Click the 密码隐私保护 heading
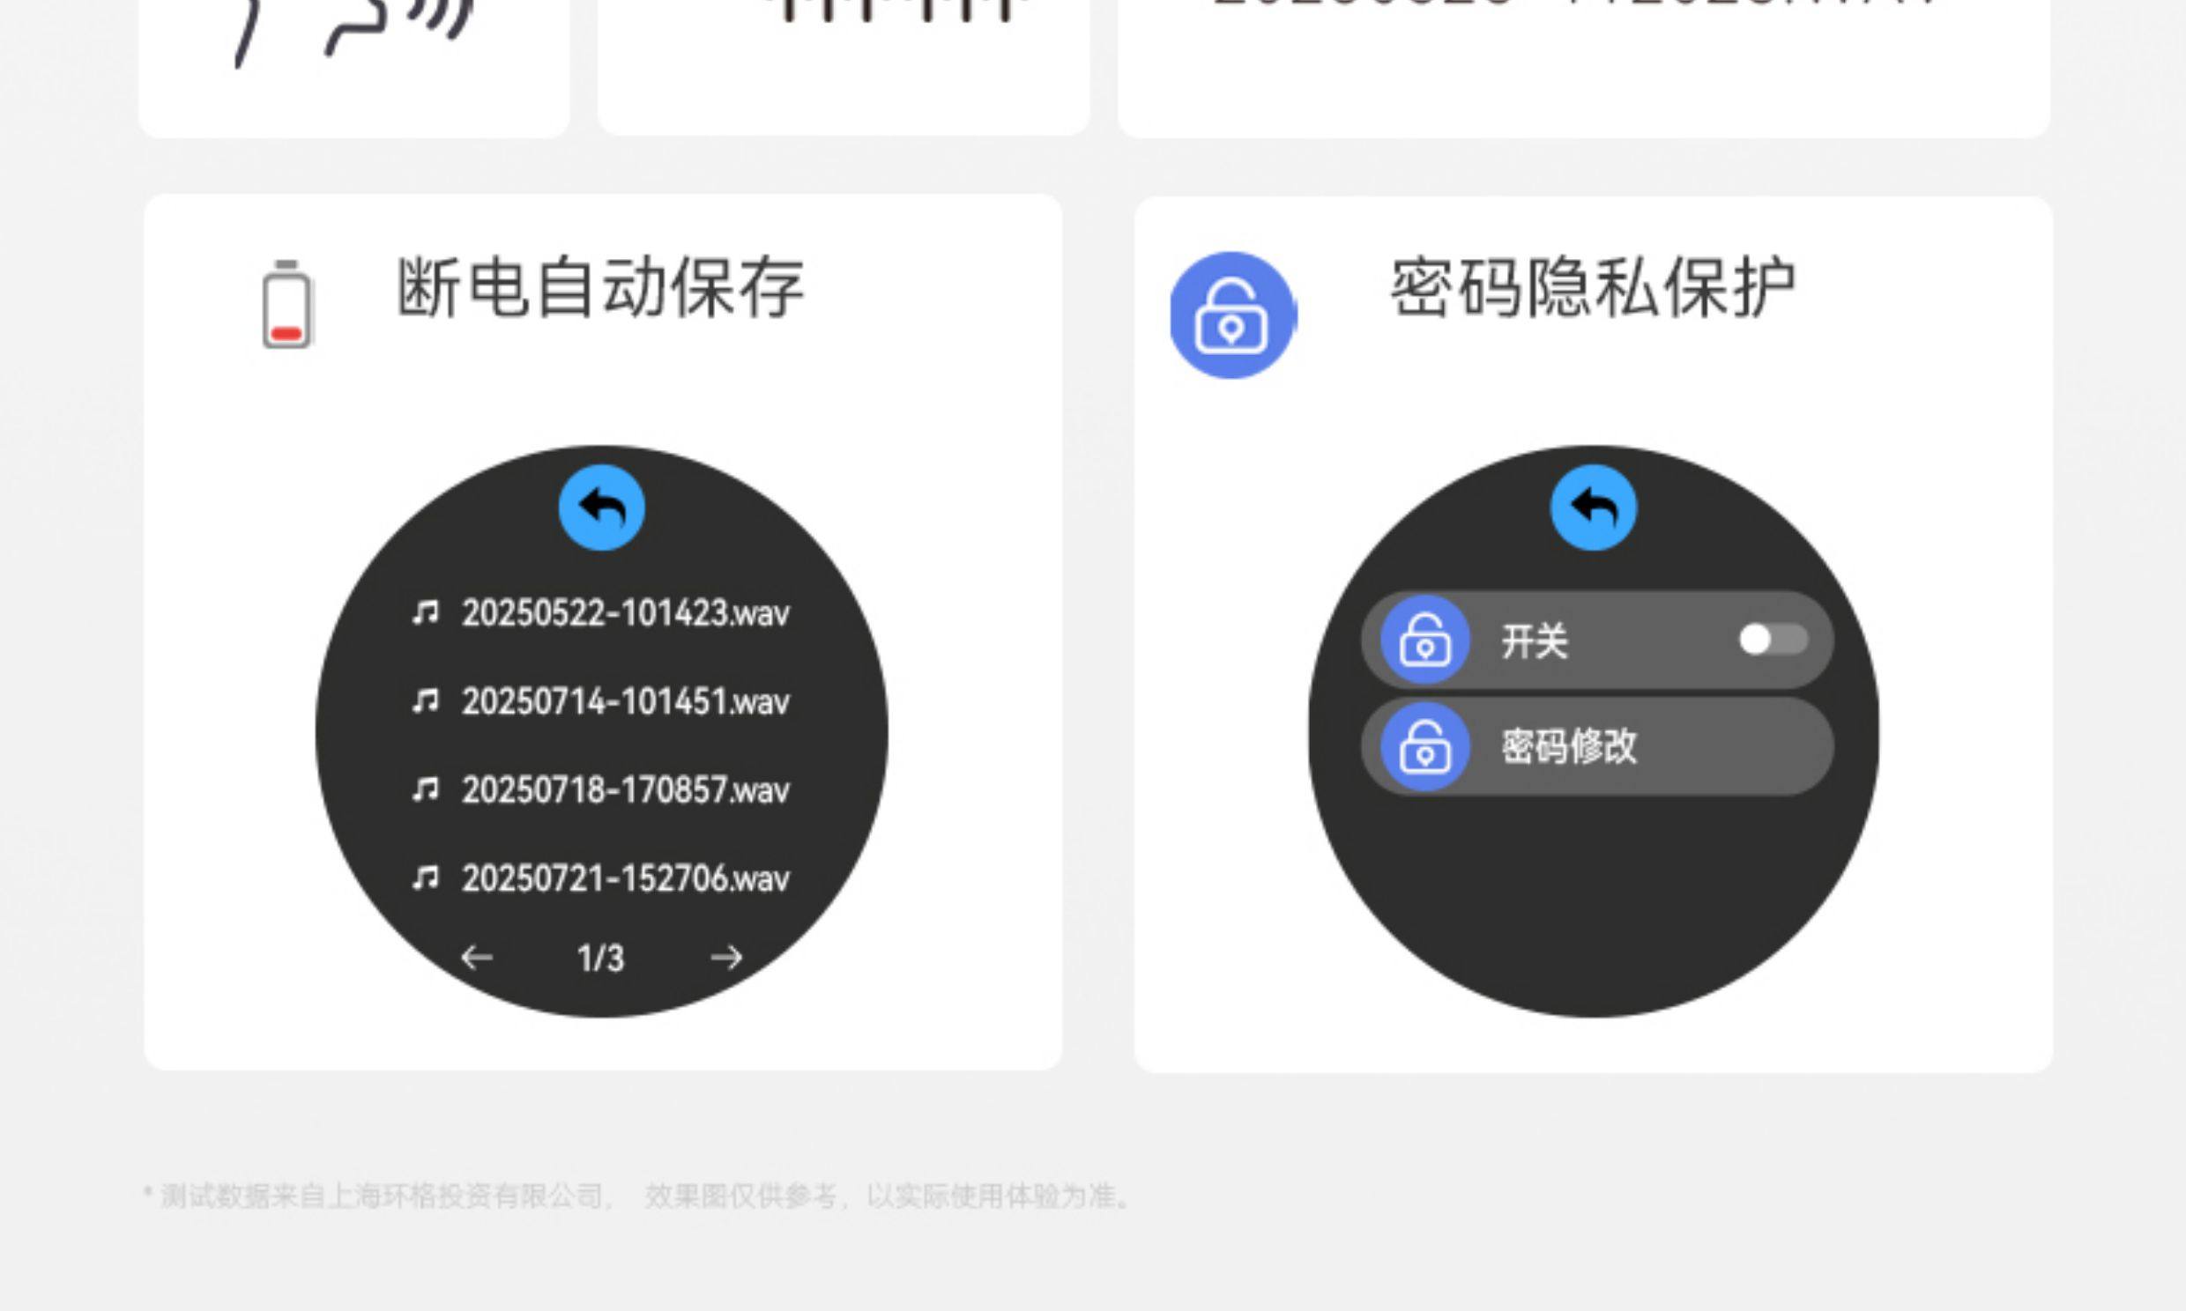The image size is (2186, 1311). pos(1592,287)
